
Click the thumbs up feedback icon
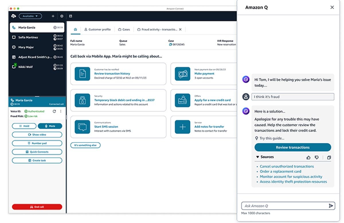[308, 157]
